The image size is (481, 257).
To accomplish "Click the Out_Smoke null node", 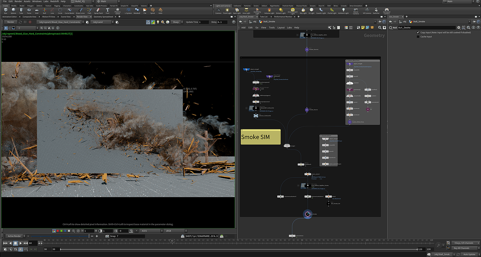I will pyautogui.click(x=307, y=214).
